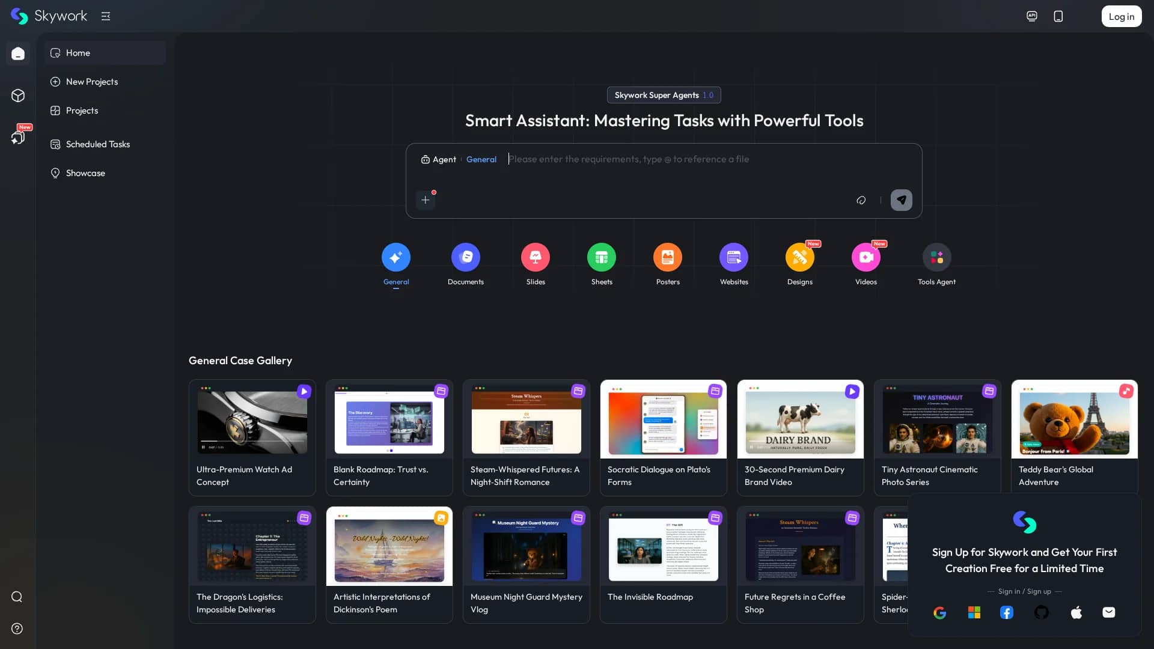Select the Slides agent icon
1154x649 pixels.
tap(536, 257)
